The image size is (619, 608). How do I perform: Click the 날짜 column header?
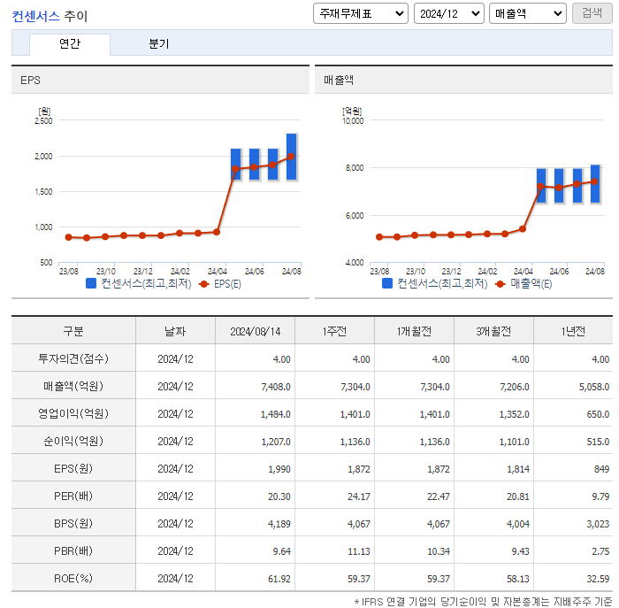(x=175, y=331)
